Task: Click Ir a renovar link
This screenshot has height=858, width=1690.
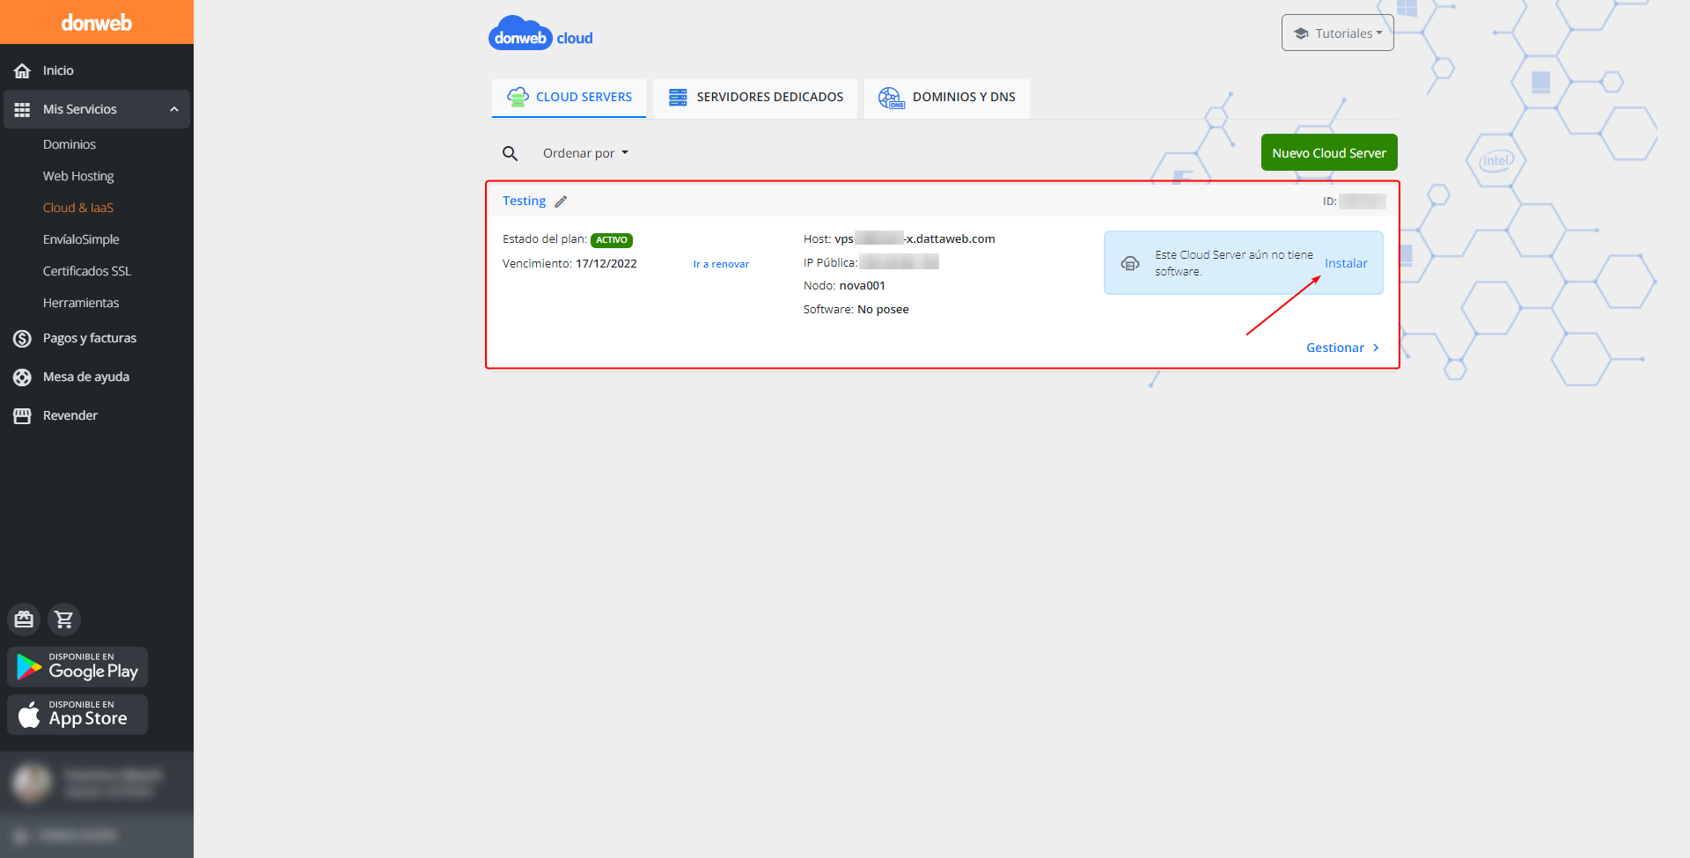Action: coord(721,264)
